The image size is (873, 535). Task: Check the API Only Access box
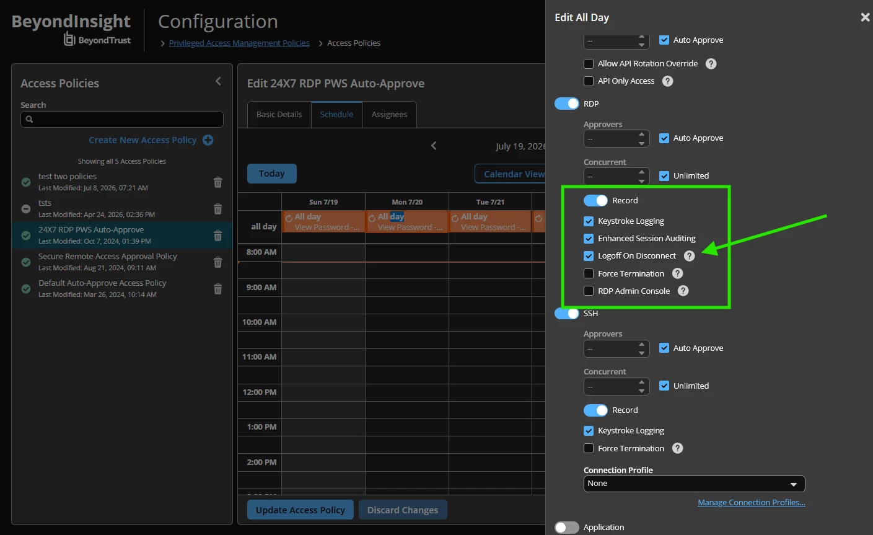(589, 81)
